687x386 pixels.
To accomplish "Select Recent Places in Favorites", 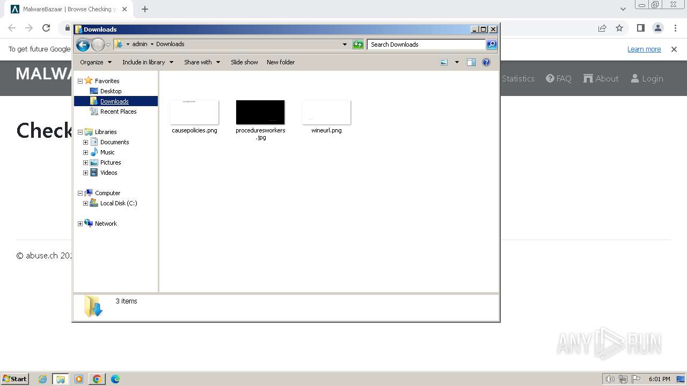I will (x=118, y=112).
